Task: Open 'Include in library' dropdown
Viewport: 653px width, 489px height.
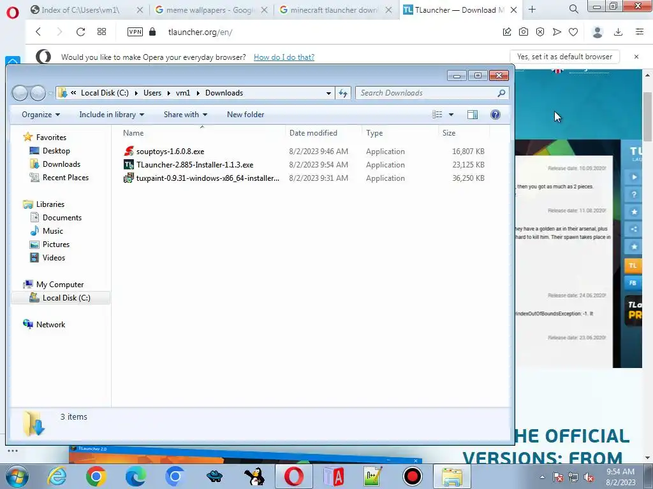Action: pos(112,115)
